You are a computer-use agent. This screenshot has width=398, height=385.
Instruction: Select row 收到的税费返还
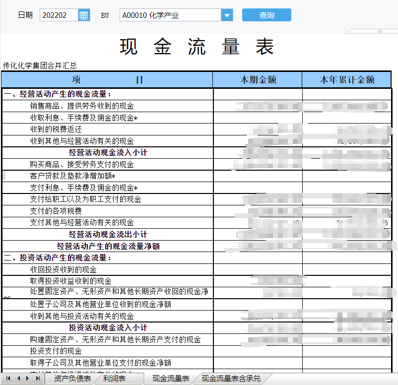click(197, 129)
